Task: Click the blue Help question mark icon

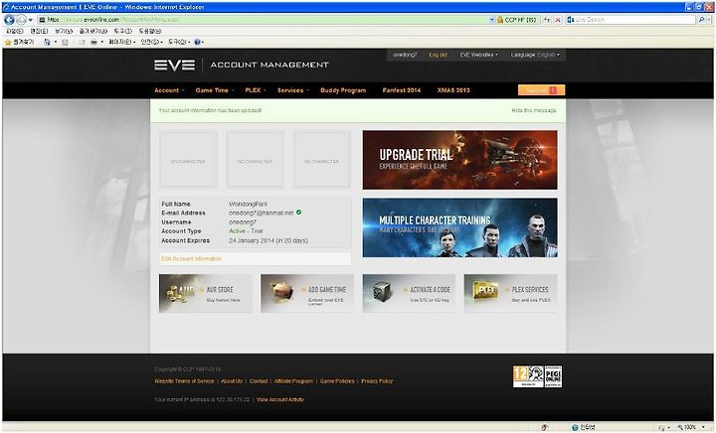Action: [197, 42]
